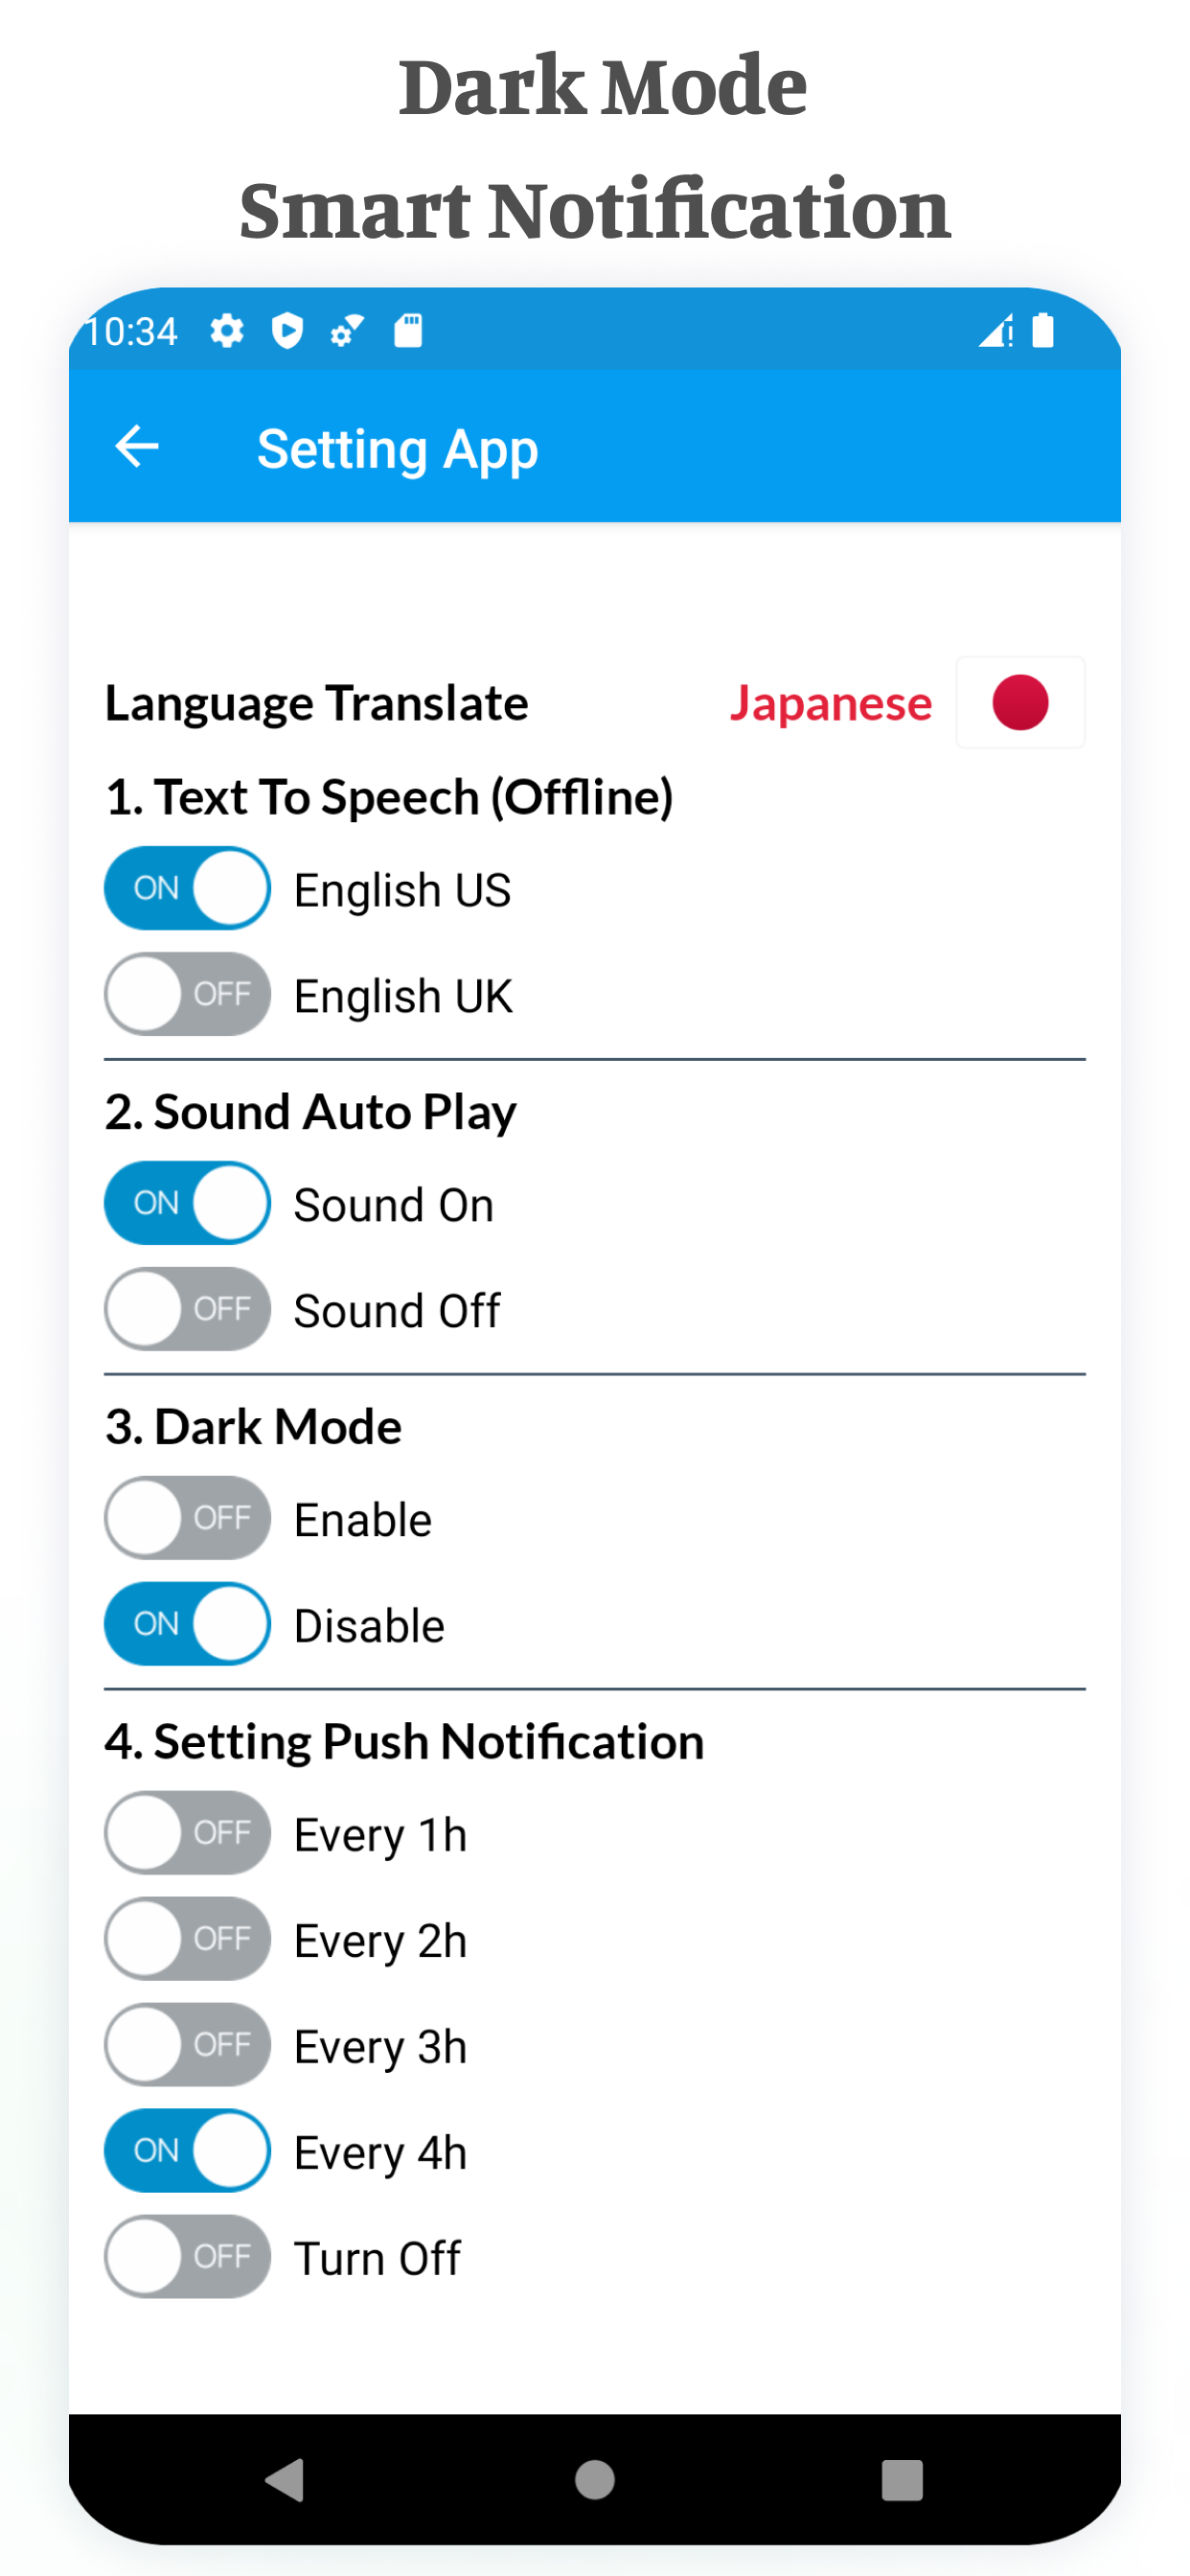
Task: Toggle Dark Mode Enable switch on
Action: pyautogui.click(x=187, y=1518)
